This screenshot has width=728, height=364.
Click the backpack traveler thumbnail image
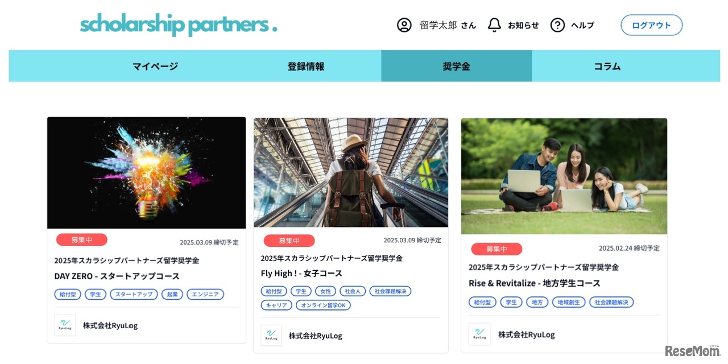(x=351, y=172)
